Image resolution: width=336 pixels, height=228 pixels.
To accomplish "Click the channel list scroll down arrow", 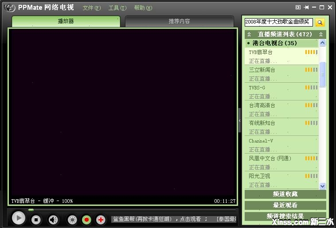I will [323, 186].
